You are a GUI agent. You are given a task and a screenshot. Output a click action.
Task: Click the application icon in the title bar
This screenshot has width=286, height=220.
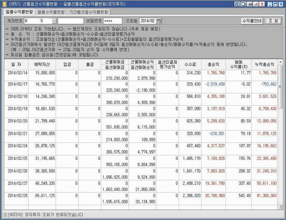(x=4, y=4)
